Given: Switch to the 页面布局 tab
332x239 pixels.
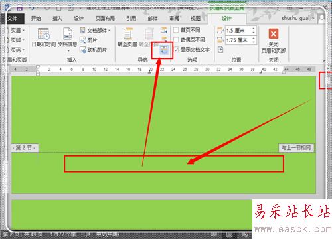Looking at the screenshot, I should point(105,19).
